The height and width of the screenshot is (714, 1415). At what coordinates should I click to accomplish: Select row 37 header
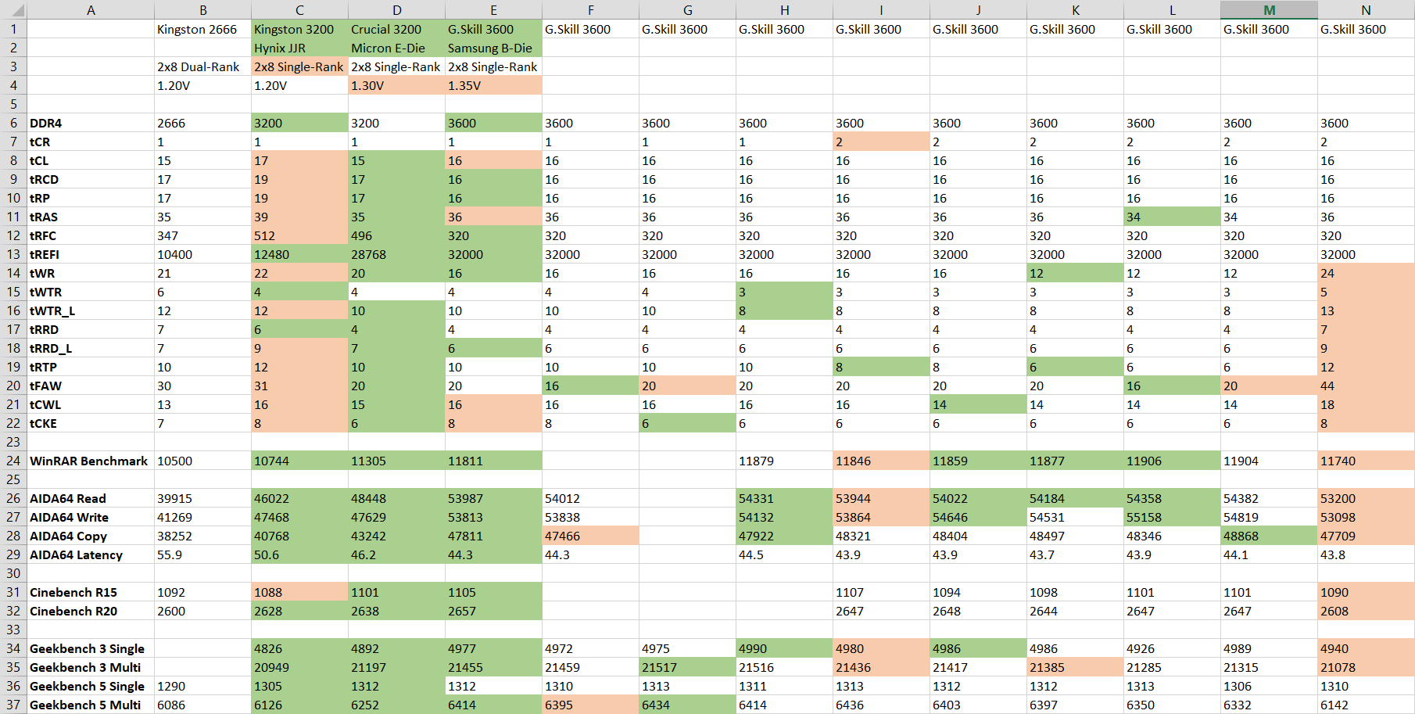[x=13, y=705]
